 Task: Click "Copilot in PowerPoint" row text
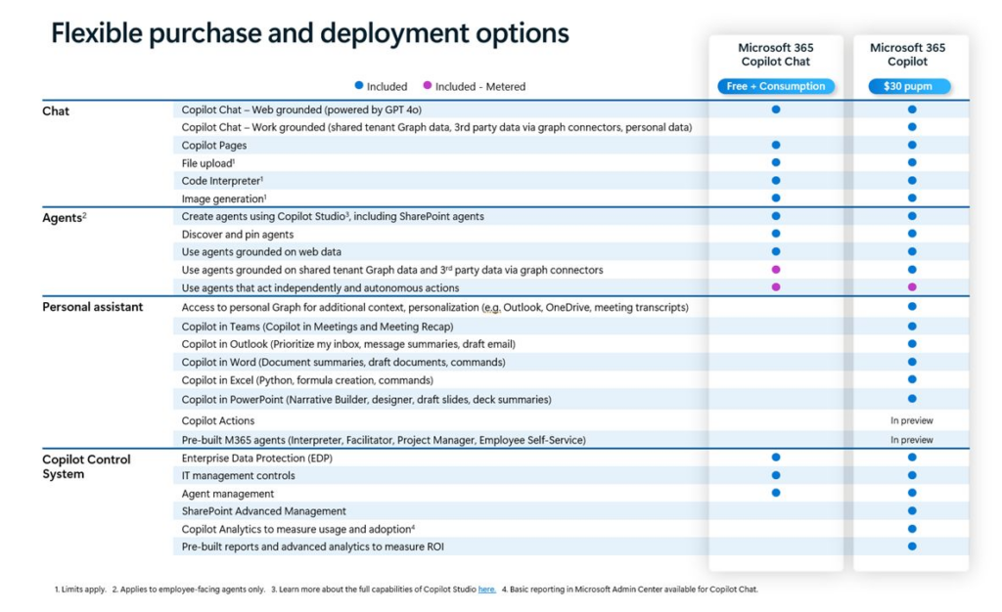[x=366, y=400]
